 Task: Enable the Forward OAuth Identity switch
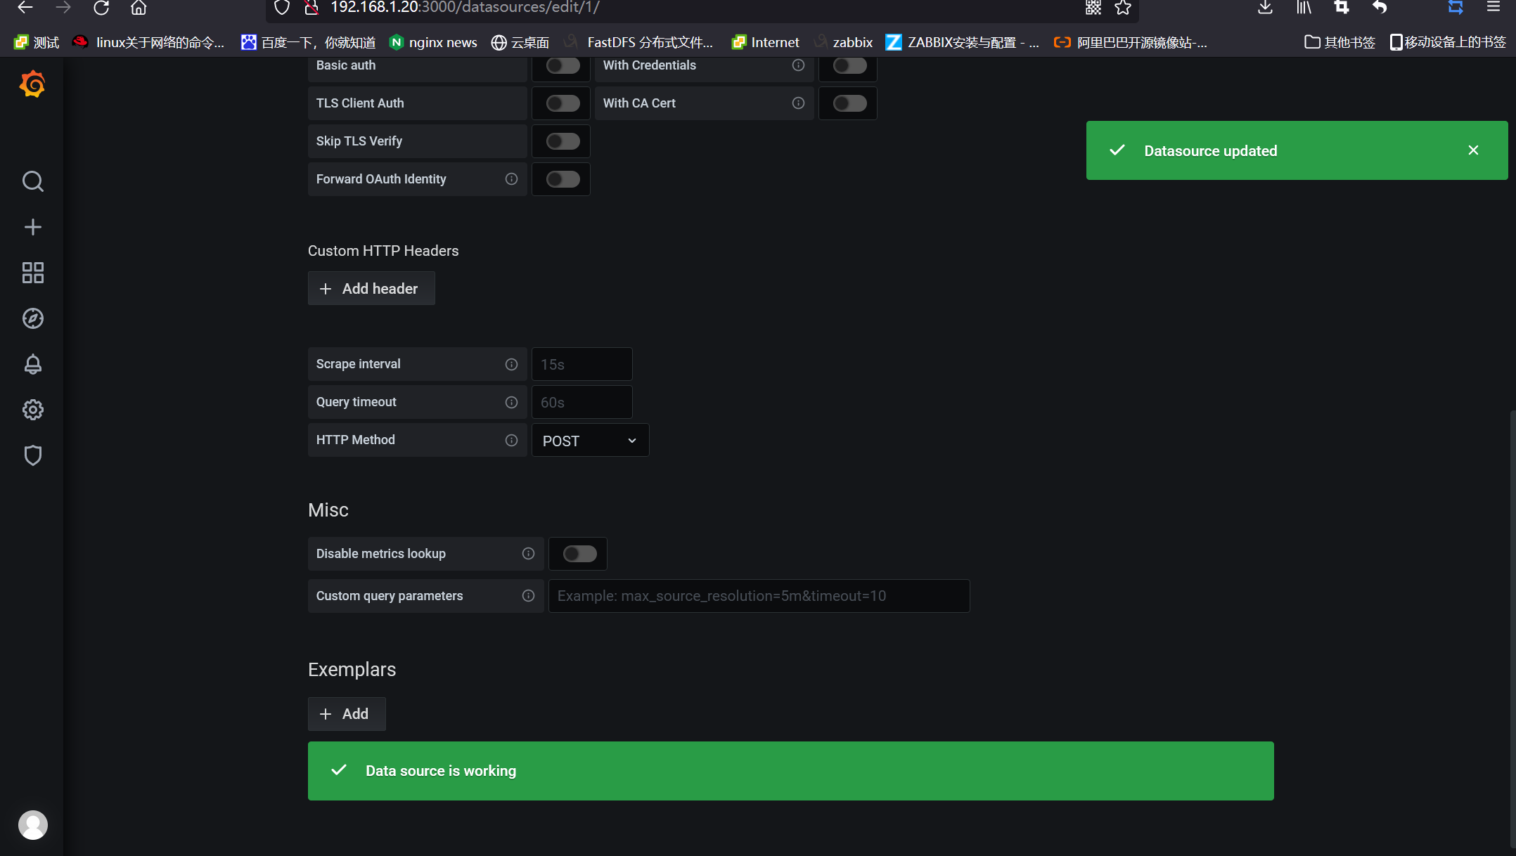click(x=563, y=179)
